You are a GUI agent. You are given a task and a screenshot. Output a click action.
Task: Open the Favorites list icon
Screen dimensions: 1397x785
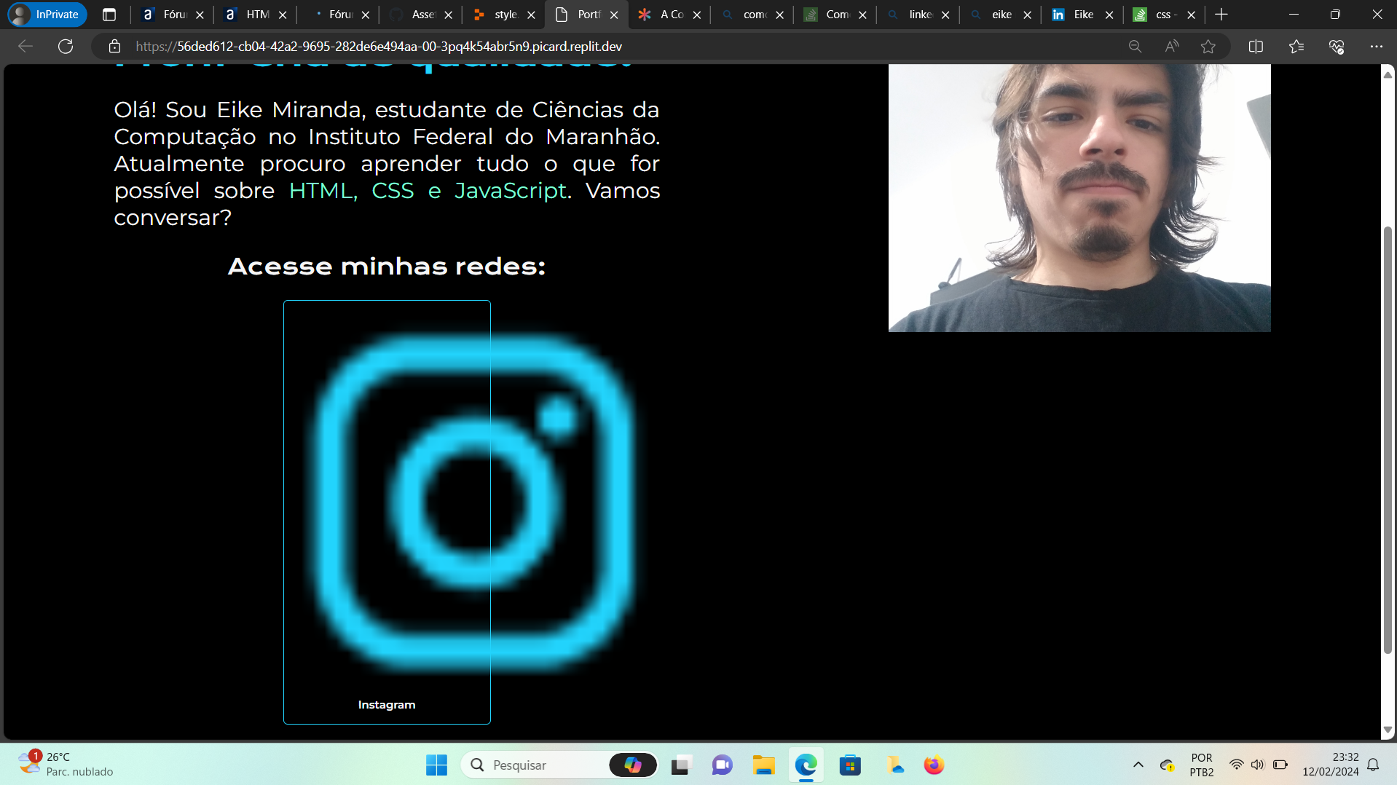tap(1296, 47)
